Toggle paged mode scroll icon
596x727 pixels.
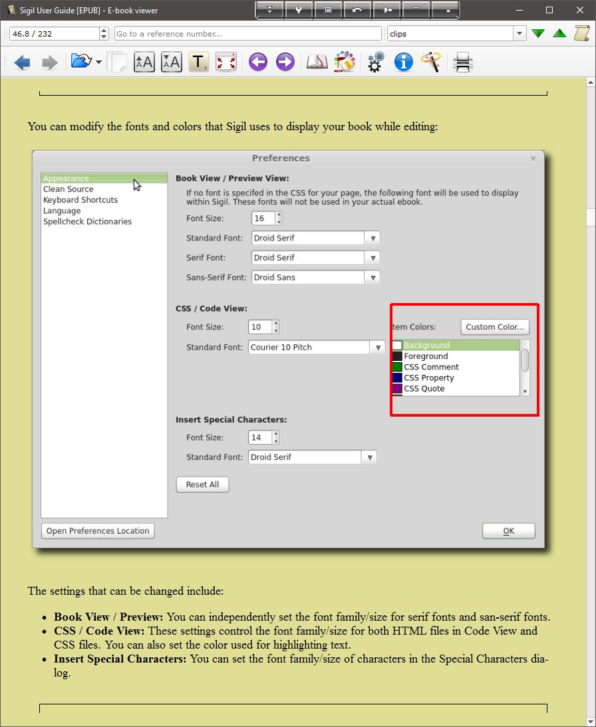[581, 33]
